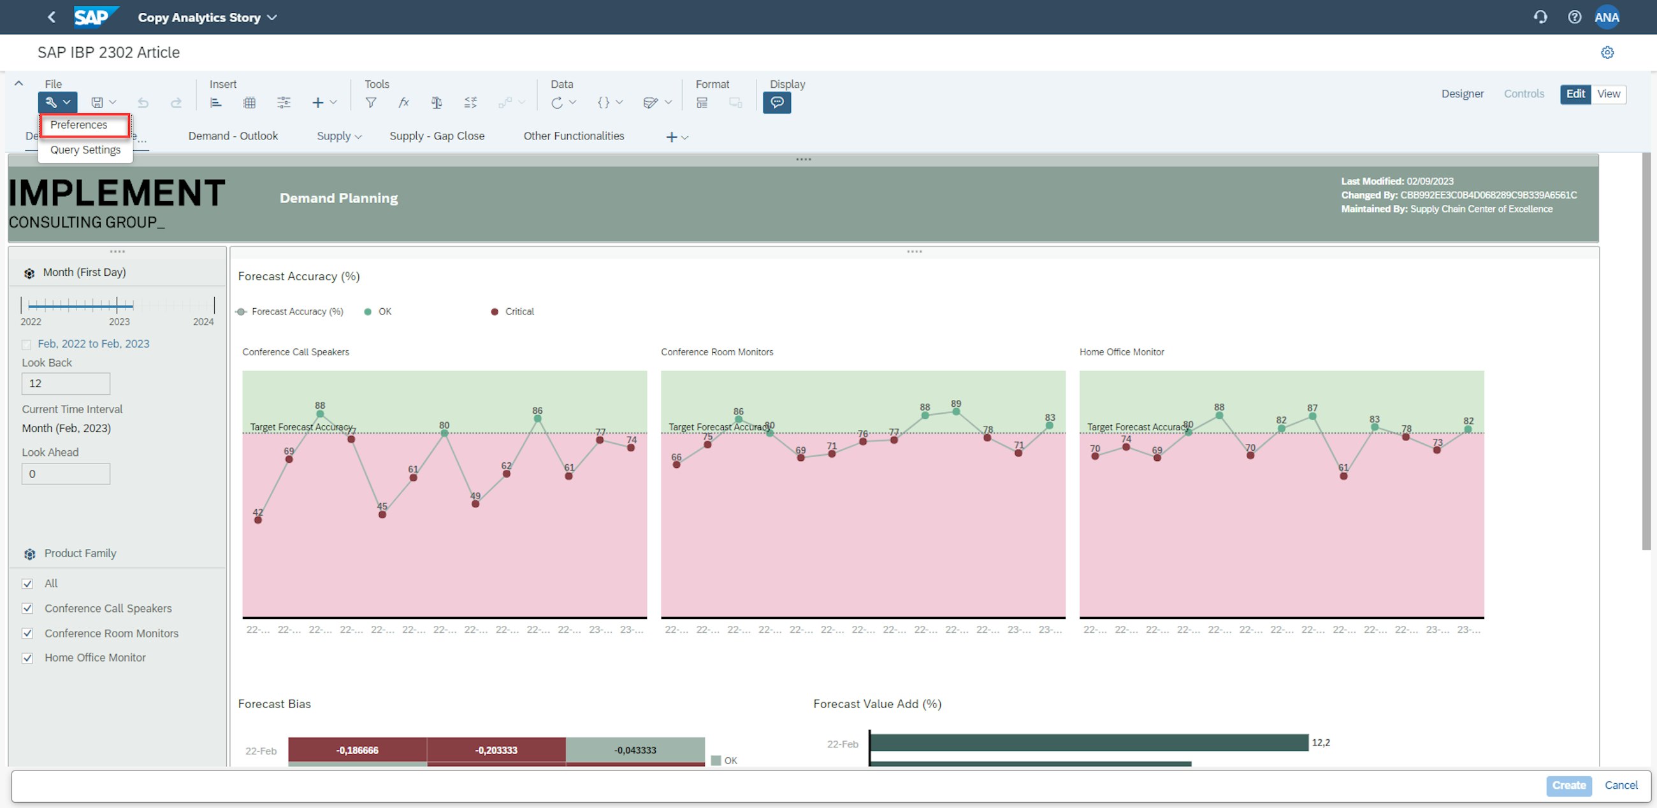Click the formula fx icon
The height and width of the screenshot is (808, 1657).
click(x=403, y=103)
